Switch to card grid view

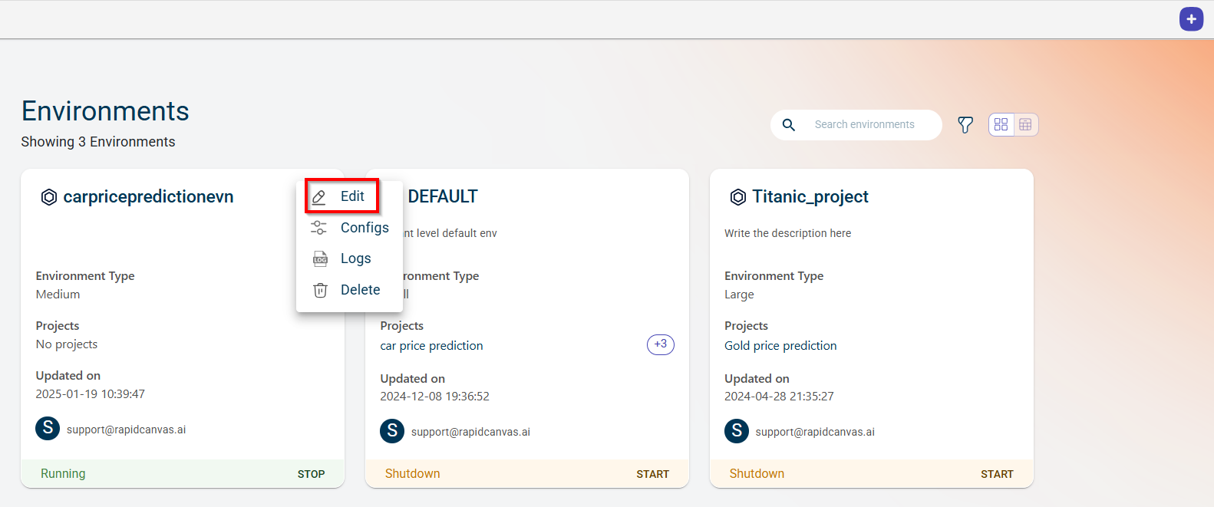click(x=1001, y=125)
